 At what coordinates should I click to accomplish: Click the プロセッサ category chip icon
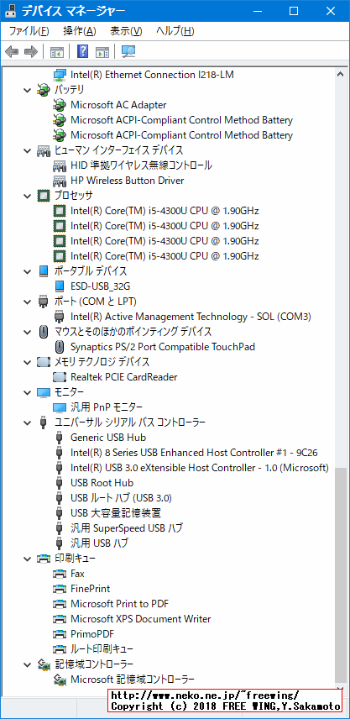(x=43, y=196)
